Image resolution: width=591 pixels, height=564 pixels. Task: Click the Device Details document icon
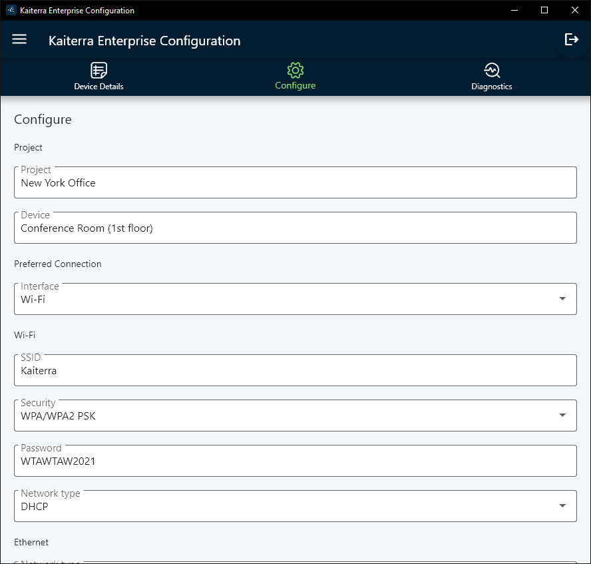98,70
